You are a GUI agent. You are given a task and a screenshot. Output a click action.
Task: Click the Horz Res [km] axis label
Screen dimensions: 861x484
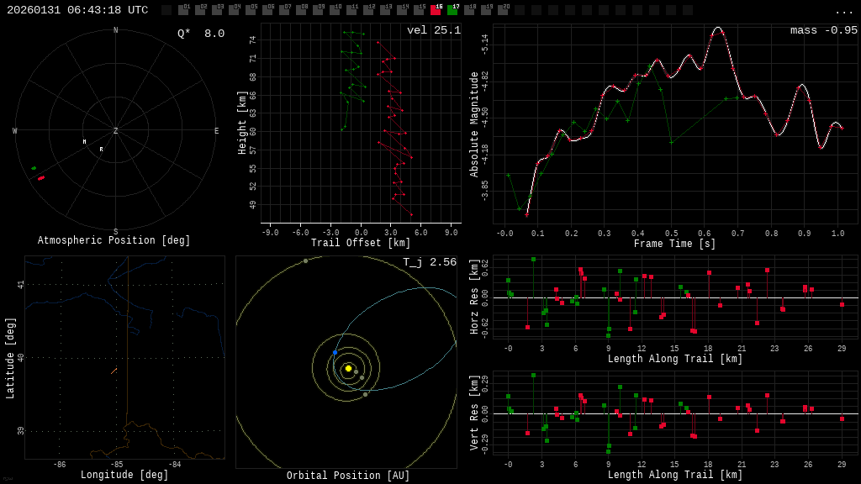[x=474, y=296]
